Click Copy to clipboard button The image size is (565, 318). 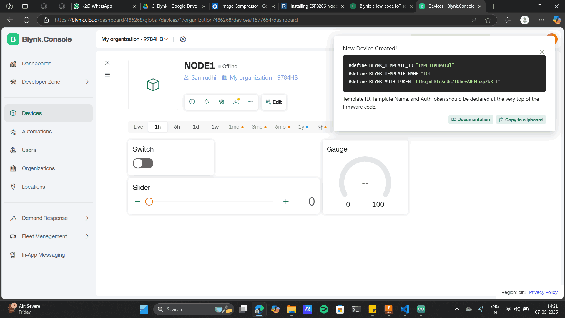pyautogui.click(x=521, y=120)
